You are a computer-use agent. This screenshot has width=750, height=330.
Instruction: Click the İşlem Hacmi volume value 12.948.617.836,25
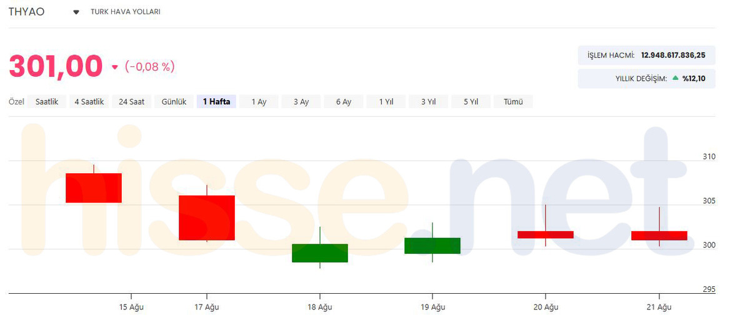673,55
